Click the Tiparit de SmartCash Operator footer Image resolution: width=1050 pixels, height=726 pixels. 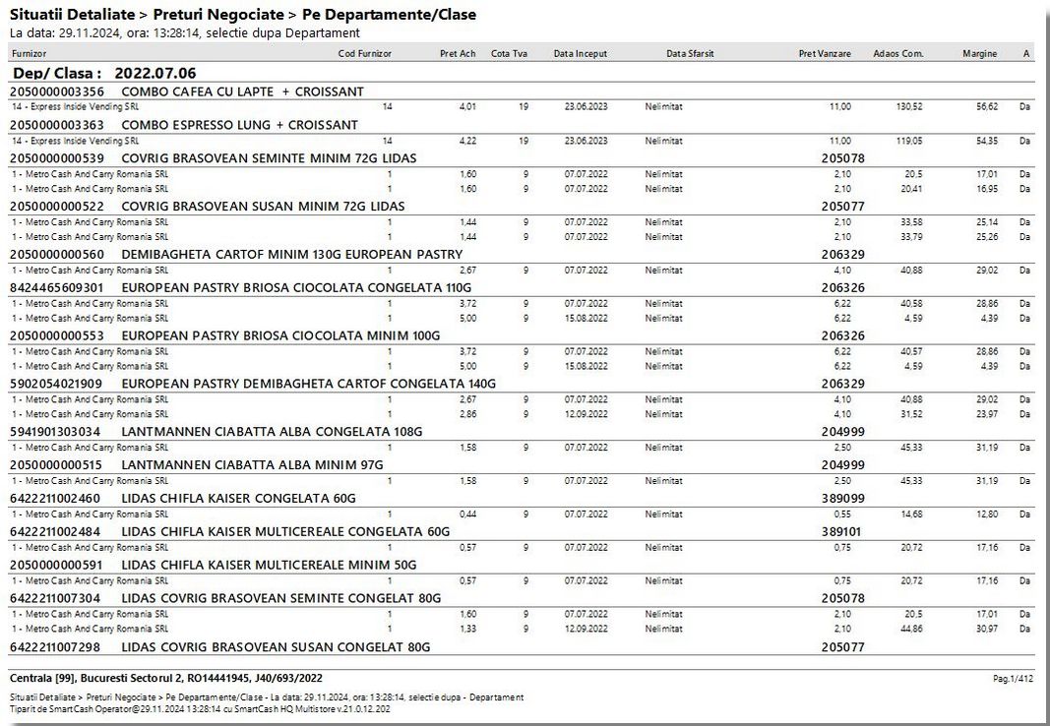point(200,709)
